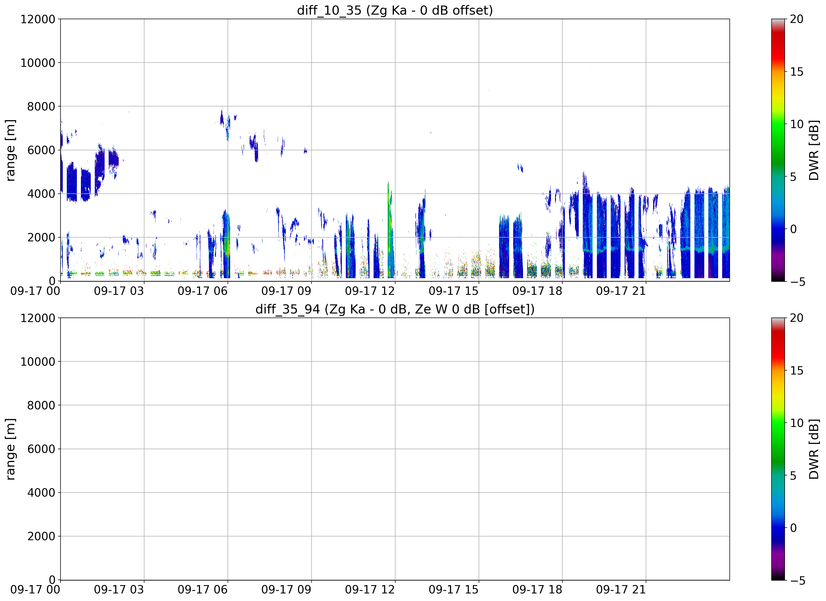The image size is (826, 601).
Task: Click the 6000 range tick of diff_10_35
Action: [41, 150]
